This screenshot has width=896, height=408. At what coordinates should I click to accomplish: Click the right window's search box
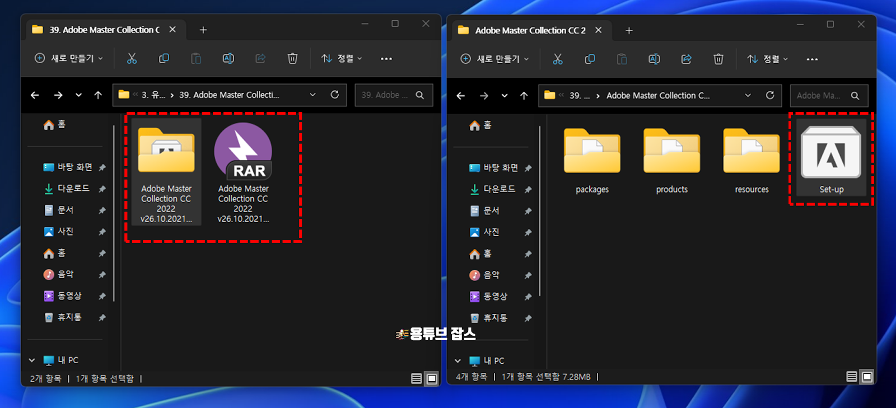[829, 96]
